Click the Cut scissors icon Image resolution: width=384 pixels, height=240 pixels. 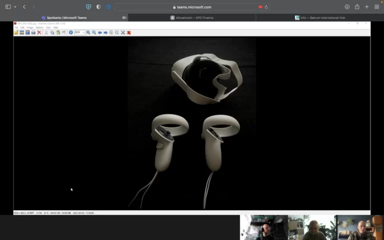46,32
